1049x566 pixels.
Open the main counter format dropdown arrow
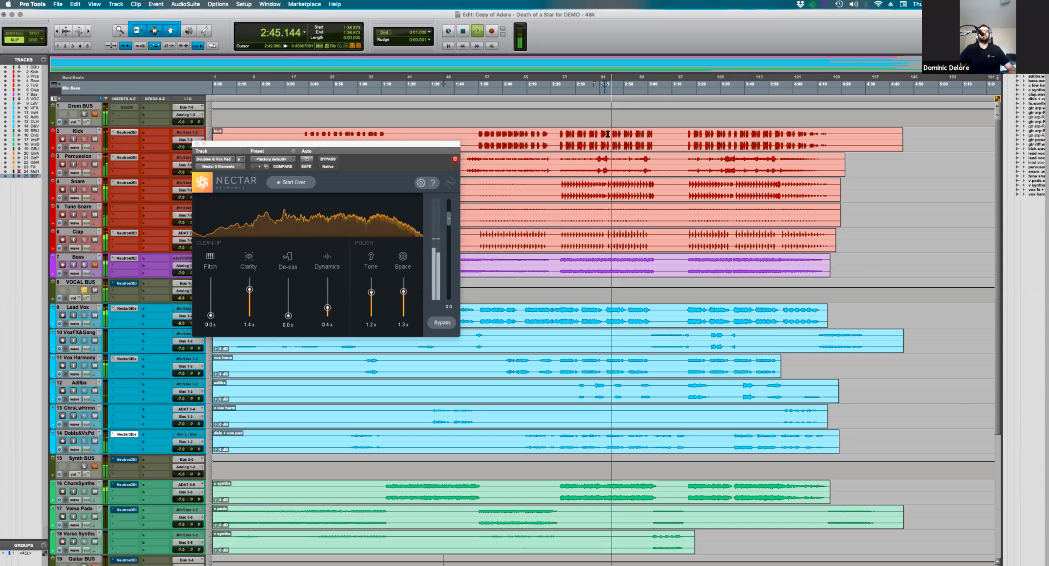pyautogui.click(x=305, y=32)
